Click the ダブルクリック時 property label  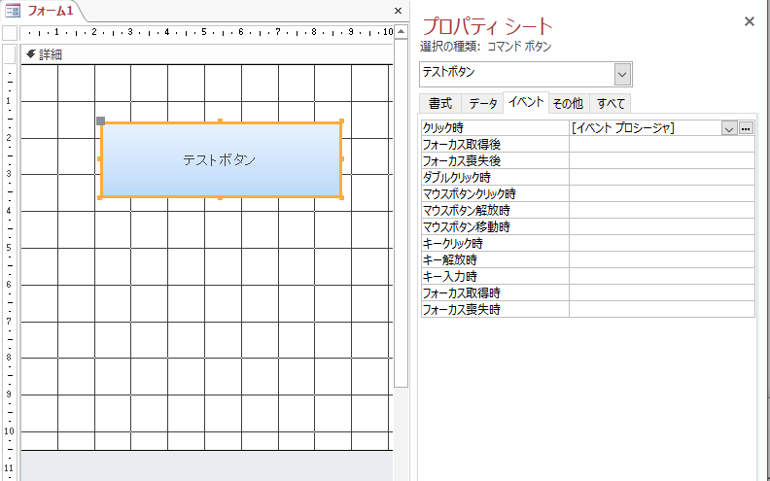pyautogui.click(x=456, y=178)
